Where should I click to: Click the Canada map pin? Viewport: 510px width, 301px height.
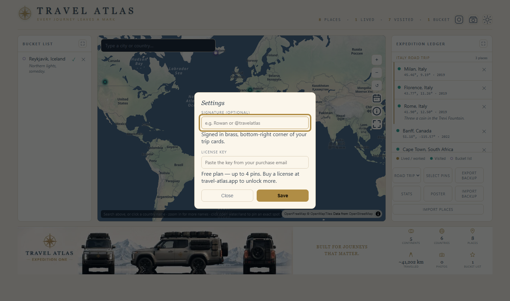pyautogui.click(x=105, y=82)
